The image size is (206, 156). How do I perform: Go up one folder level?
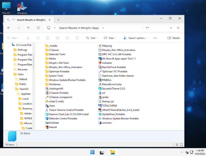coord(28,28)
